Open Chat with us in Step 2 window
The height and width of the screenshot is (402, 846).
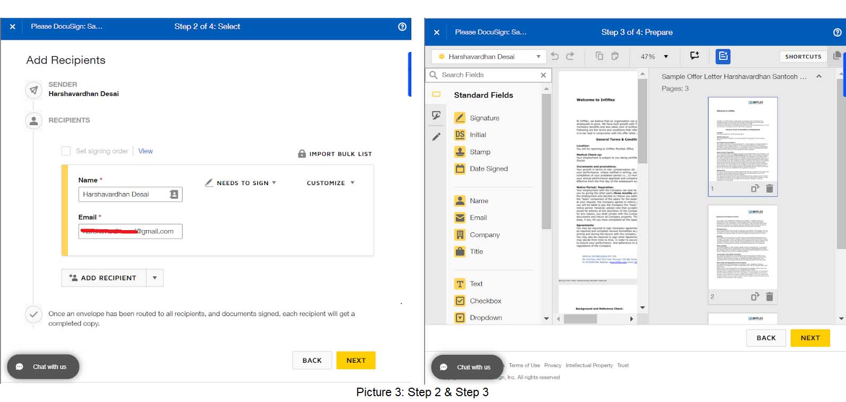43,366
